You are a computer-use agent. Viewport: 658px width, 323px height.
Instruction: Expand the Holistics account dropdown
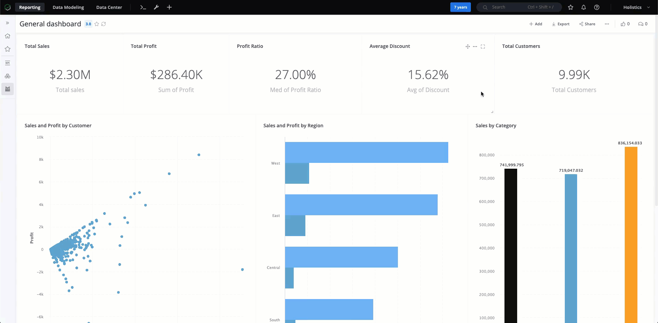[x=636, y=7]
